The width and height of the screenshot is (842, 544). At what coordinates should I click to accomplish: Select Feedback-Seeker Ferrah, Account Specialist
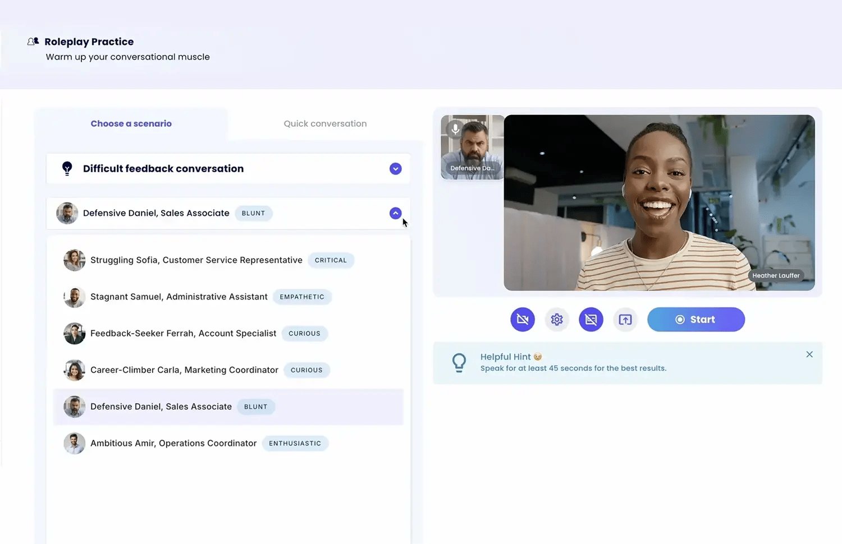pos(228,334)
